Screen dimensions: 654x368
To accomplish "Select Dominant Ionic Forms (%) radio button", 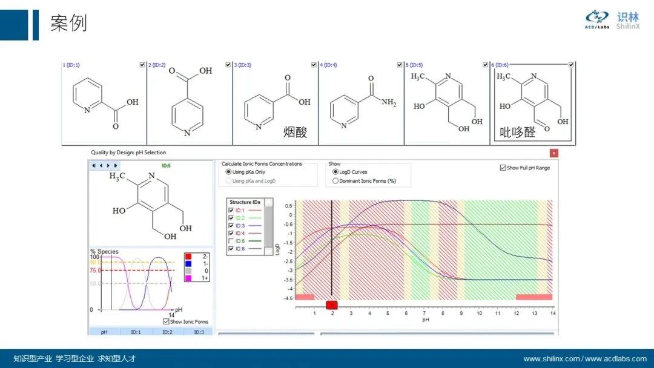I will pos(335,181).
